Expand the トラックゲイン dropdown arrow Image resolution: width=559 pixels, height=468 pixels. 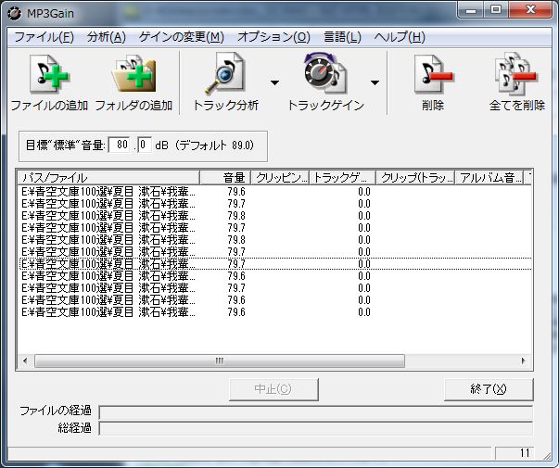pos(375,82)
